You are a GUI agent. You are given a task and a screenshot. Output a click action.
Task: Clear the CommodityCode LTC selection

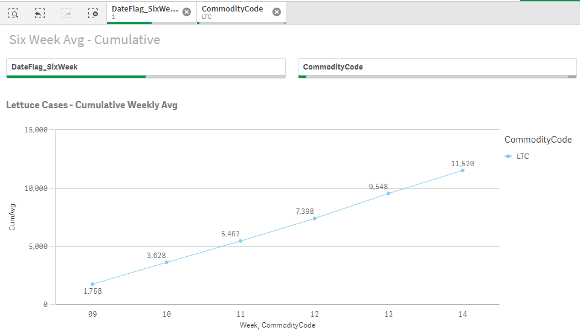(277, 12)
